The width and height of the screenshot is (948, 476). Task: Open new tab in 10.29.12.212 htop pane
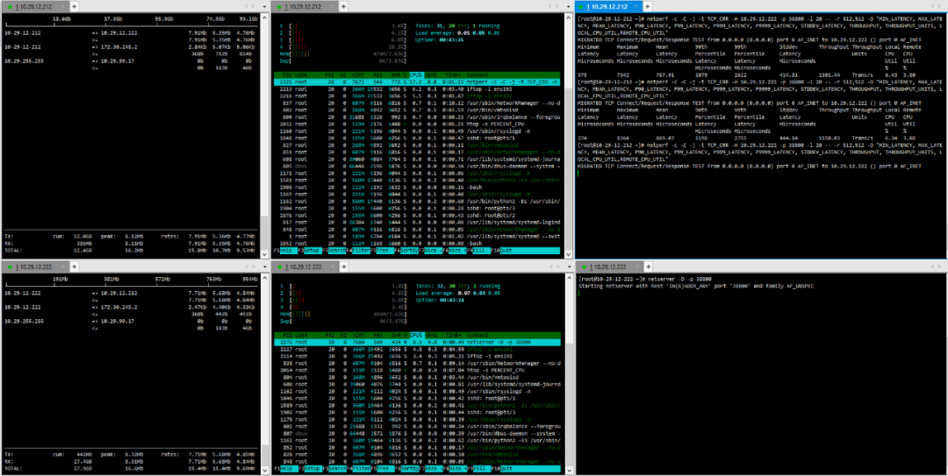[343, 6]
